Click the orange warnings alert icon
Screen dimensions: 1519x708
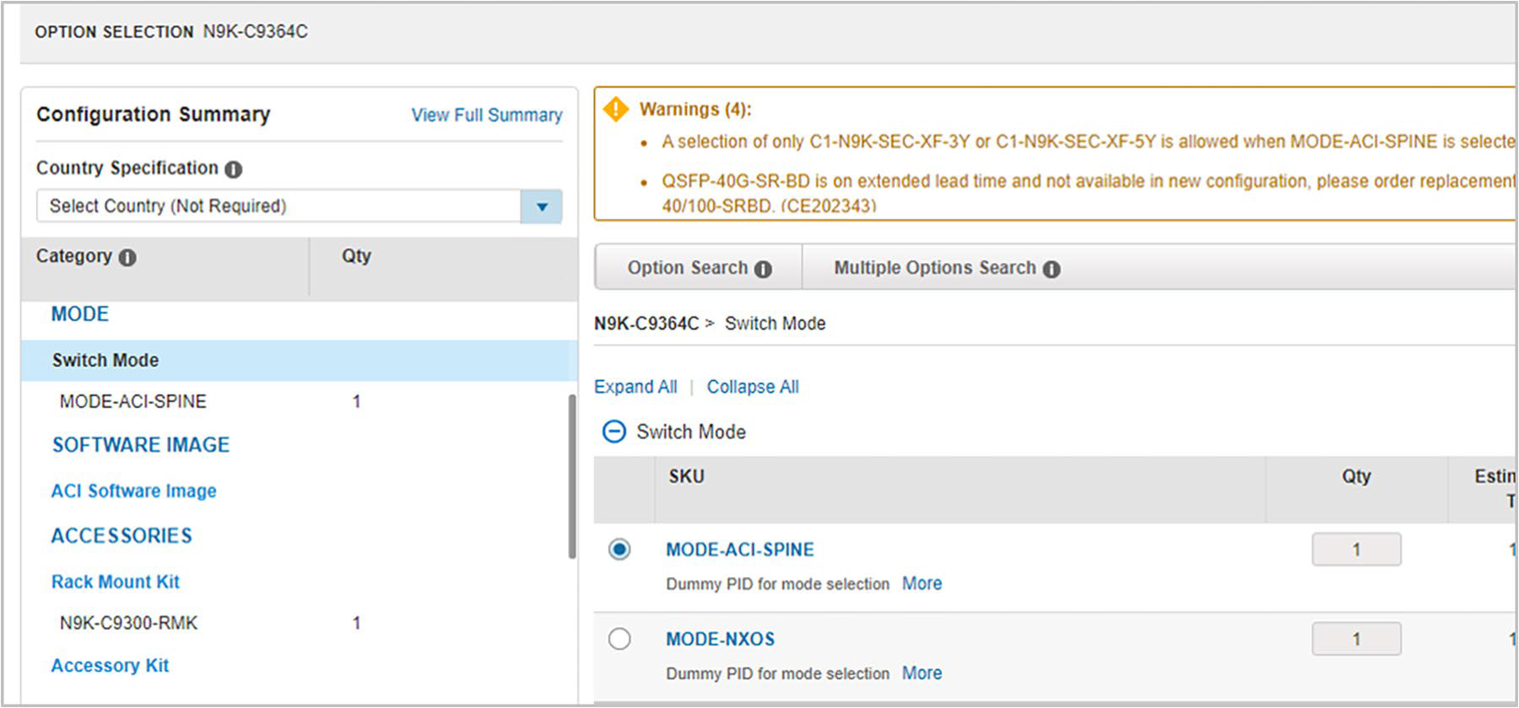click(x=616, y=109)
